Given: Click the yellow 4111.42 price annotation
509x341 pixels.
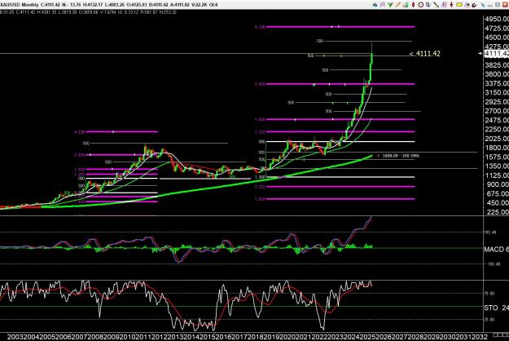Looking at the screenshot, I should 425,54.
